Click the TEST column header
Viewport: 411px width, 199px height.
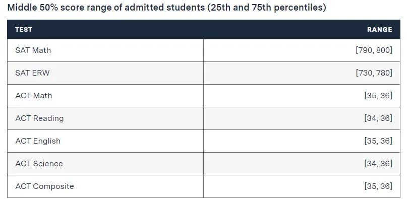[x=24, y=30]
